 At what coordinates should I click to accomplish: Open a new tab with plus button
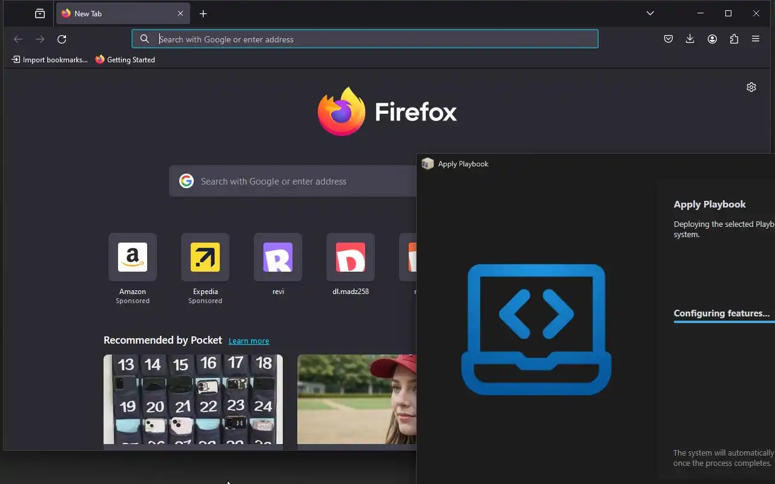(203, 13)
